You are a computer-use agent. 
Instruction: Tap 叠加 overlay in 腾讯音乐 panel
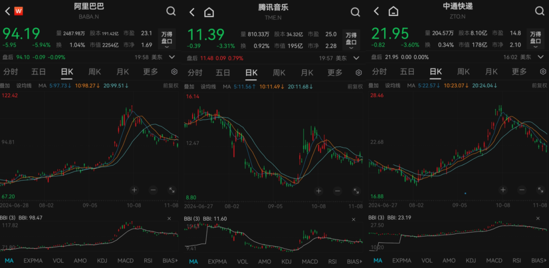click(x=190, y=86)
